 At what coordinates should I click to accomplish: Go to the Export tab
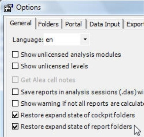(x=134, y=24)
